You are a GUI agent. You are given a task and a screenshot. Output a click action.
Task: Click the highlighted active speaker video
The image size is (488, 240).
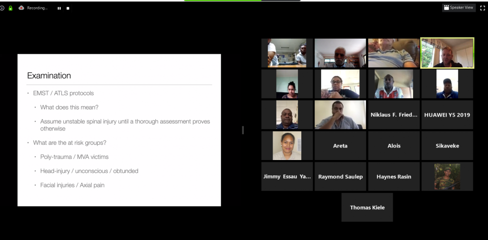[x=447, y=53]
